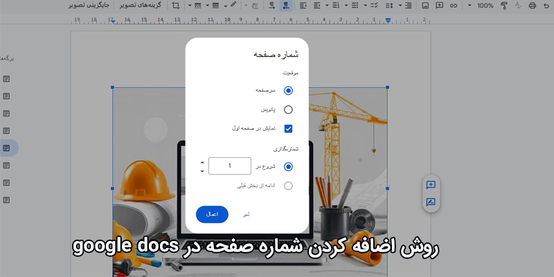554x277 pixels.
Task: Select the crop image tool
Action: (176, 6)
